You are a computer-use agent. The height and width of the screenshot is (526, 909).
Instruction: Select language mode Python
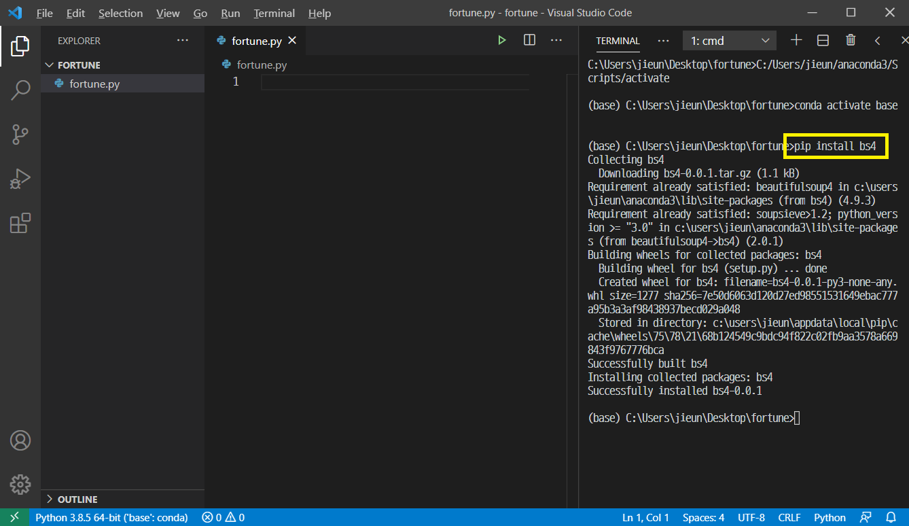[830, 517]
